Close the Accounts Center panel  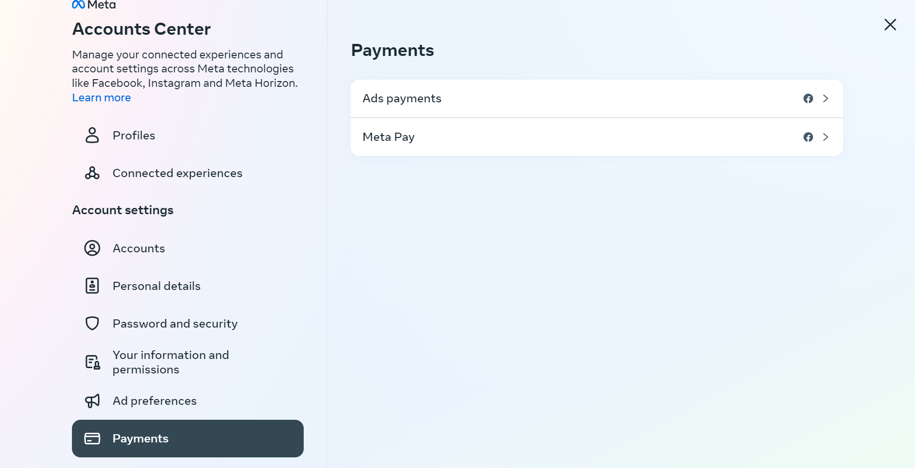[x=890, y=25]
